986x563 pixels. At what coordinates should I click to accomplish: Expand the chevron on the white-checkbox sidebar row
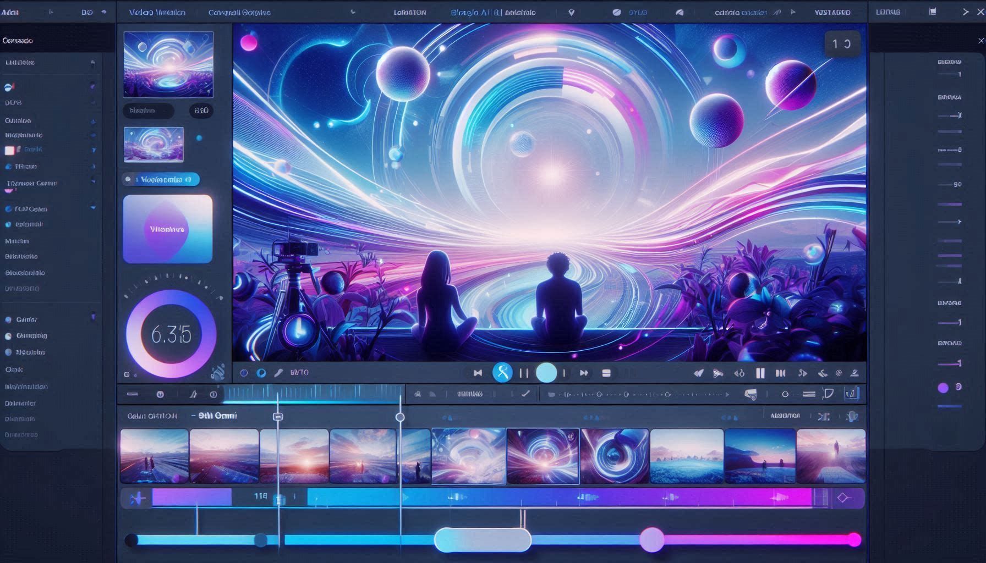pos(94,150)
